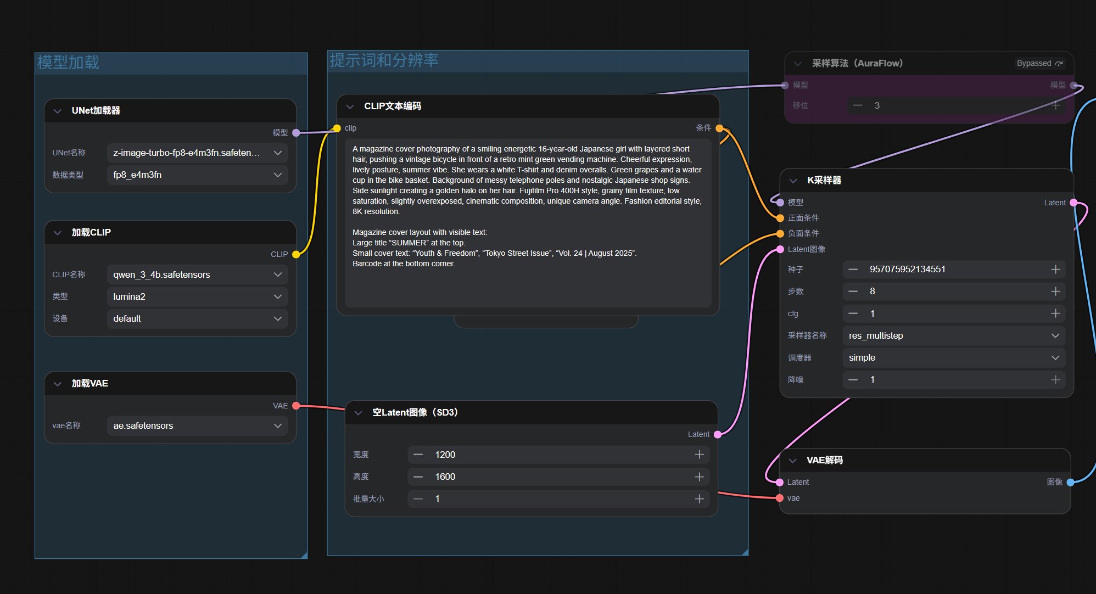
Task: Open the vae名称 ae.safetensors selector
Action: click(197, 425)
